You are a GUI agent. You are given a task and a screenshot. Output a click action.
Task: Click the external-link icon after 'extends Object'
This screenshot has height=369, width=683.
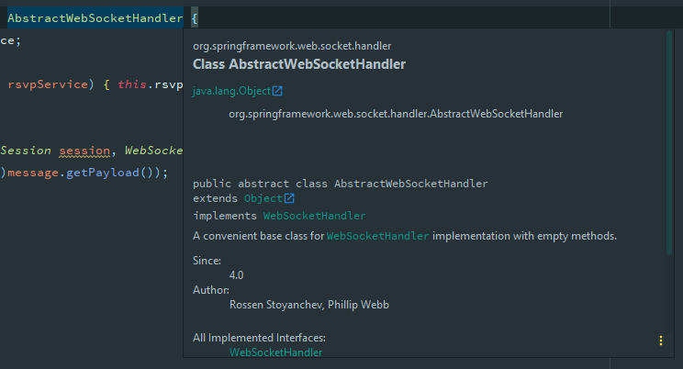coord(289,198)
